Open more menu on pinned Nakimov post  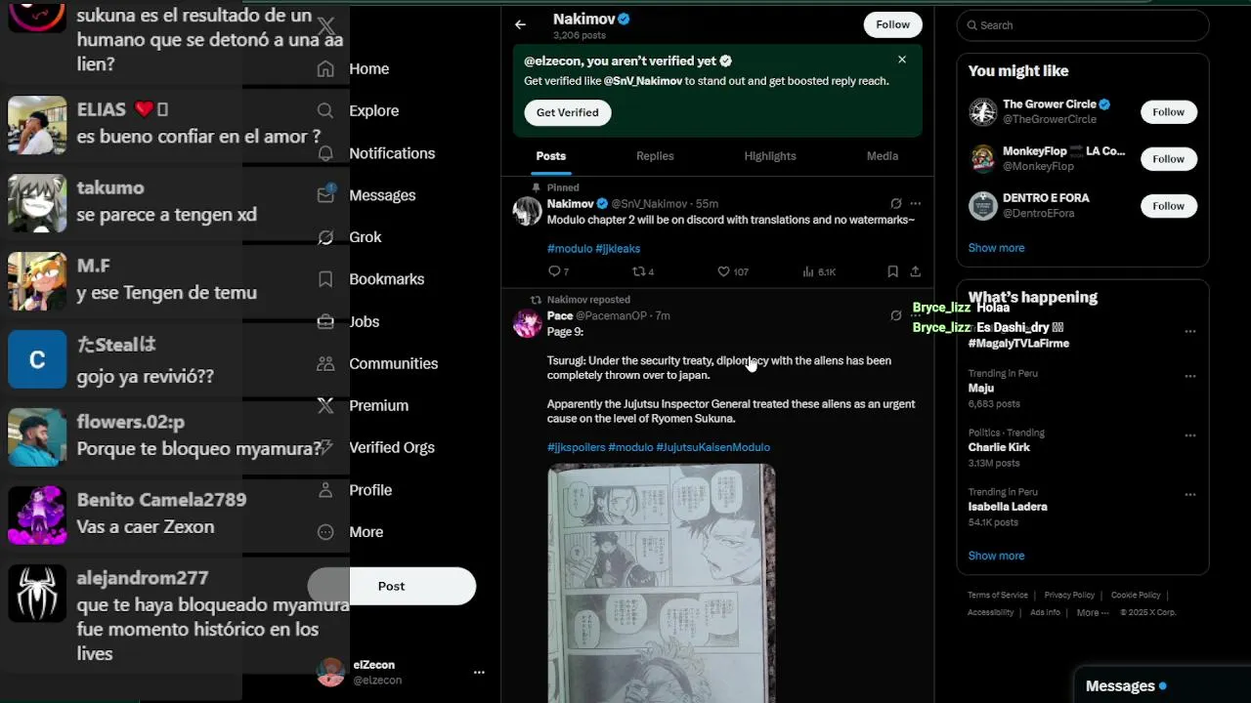point(915,203)
